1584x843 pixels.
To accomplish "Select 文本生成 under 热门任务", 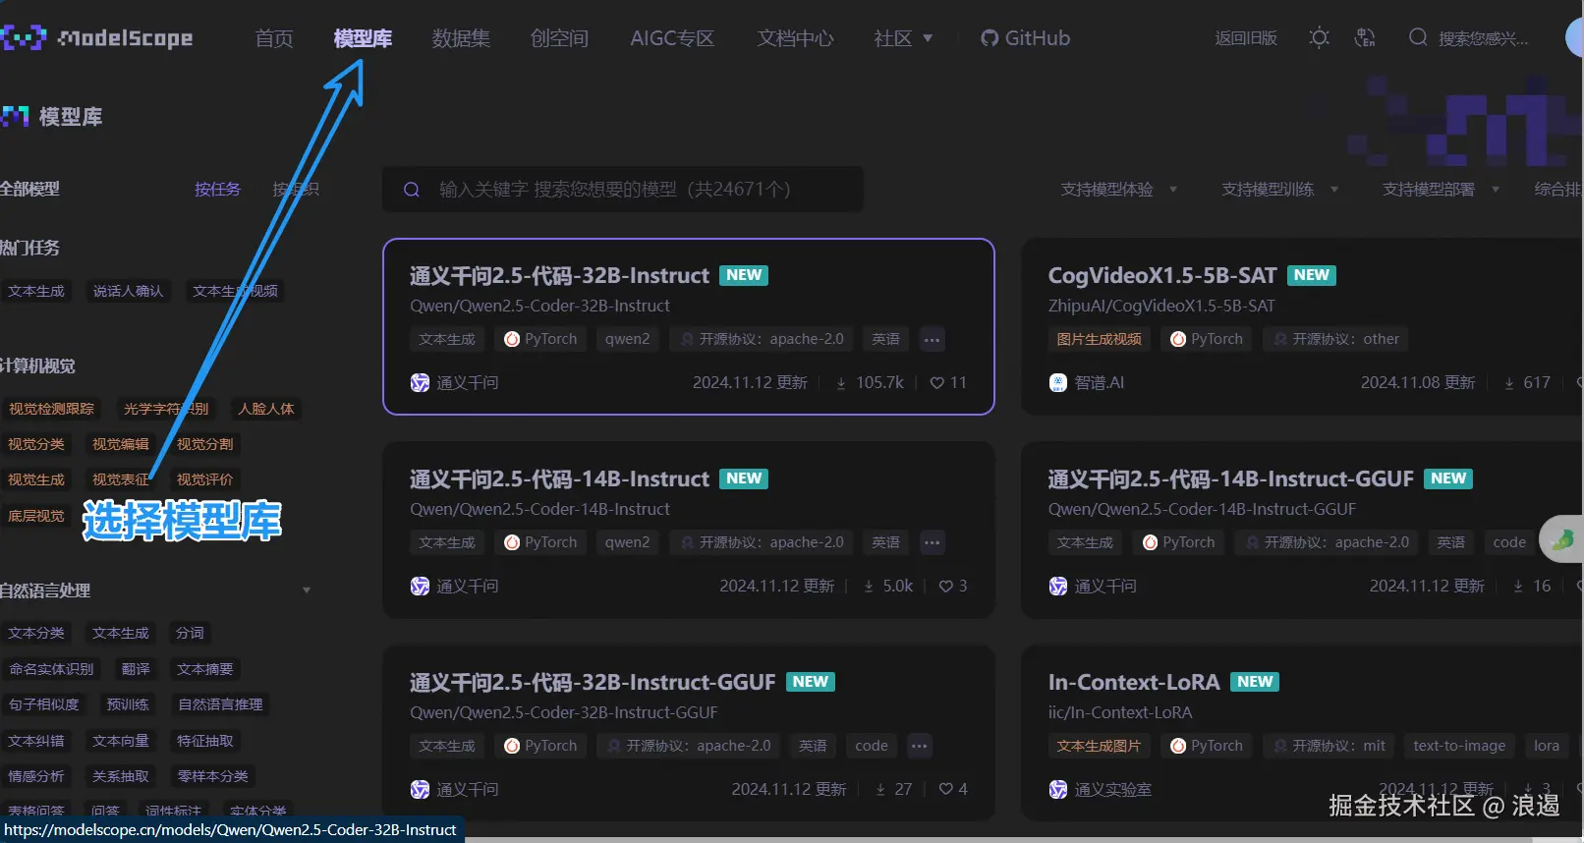I will pos(36,291).
